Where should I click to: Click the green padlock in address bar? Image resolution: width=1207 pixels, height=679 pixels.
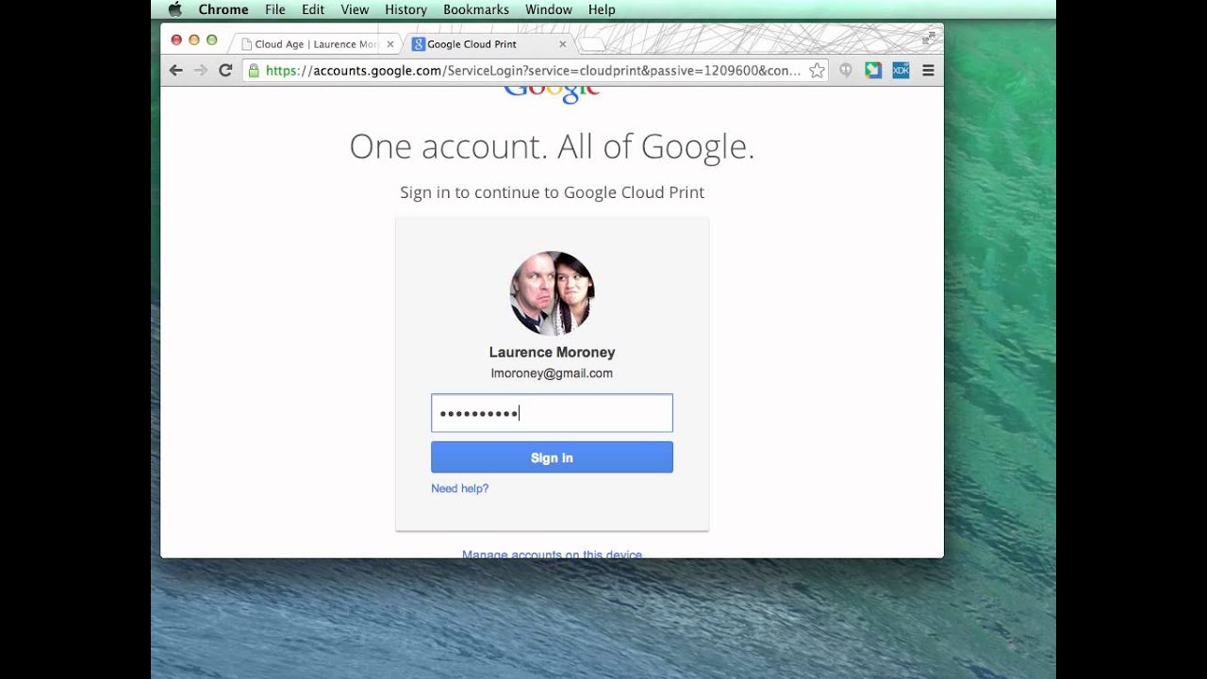pyautogui.click(x=254, y=71)
